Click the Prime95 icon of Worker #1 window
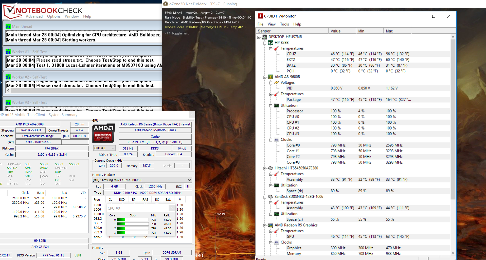 point(8,52)
